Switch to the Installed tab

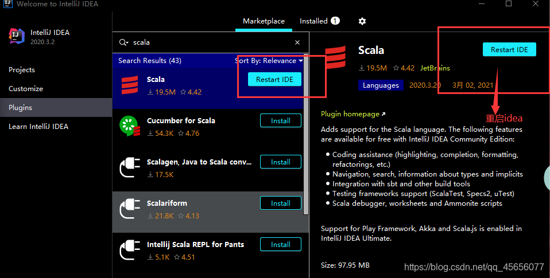click(x=320, y=21)
